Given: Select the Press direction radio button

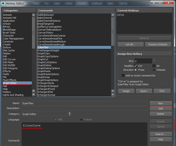Looking at the screenshot, I should click(136, 70).
